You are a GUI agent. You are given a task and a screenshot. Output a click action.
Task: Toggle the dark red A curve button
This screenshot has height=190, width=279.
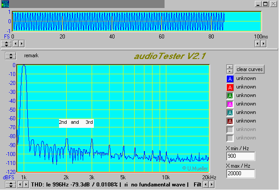coord(230,121)
